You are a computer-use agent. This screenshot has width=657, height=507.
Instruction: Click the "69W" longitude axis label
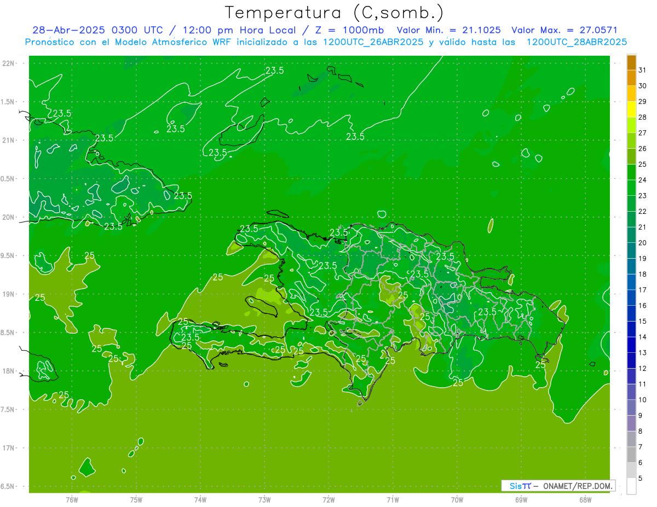pos(521,499)
